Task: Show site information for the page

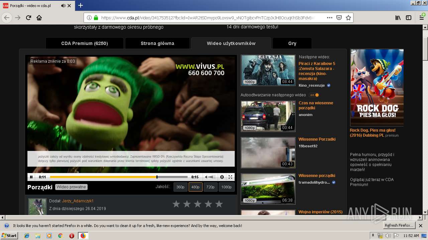Action: (89, 18)
